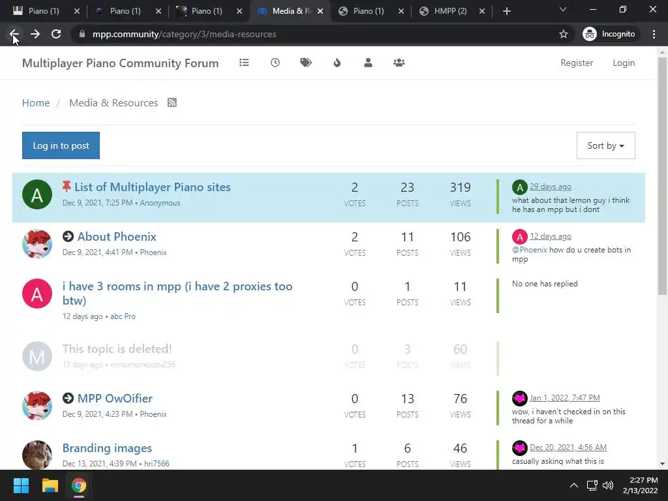
Task: Open the deleted topic entry
Action: pyautogui.click(x=117, y=349)
